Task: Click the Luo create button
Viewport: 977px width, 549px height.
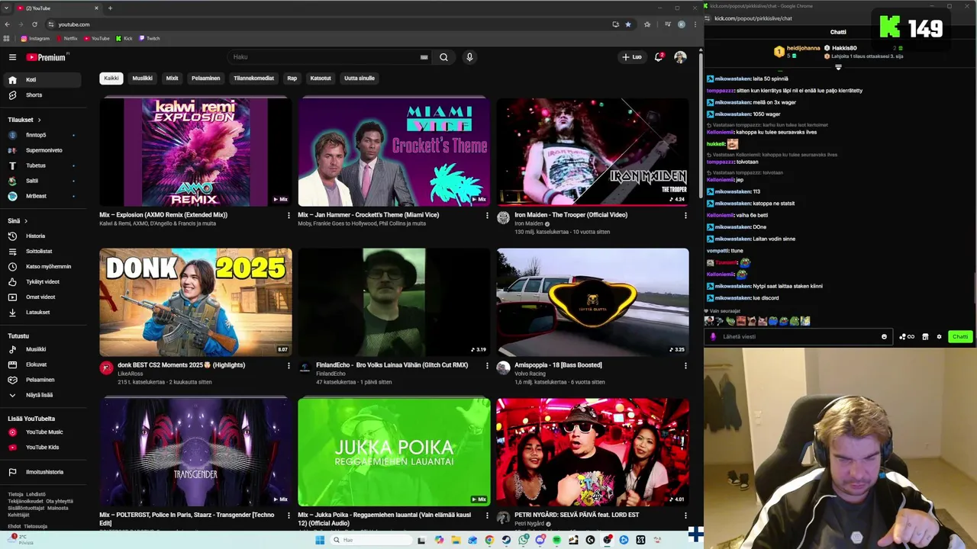Action: pyautogui.click(x=632, y=57)
